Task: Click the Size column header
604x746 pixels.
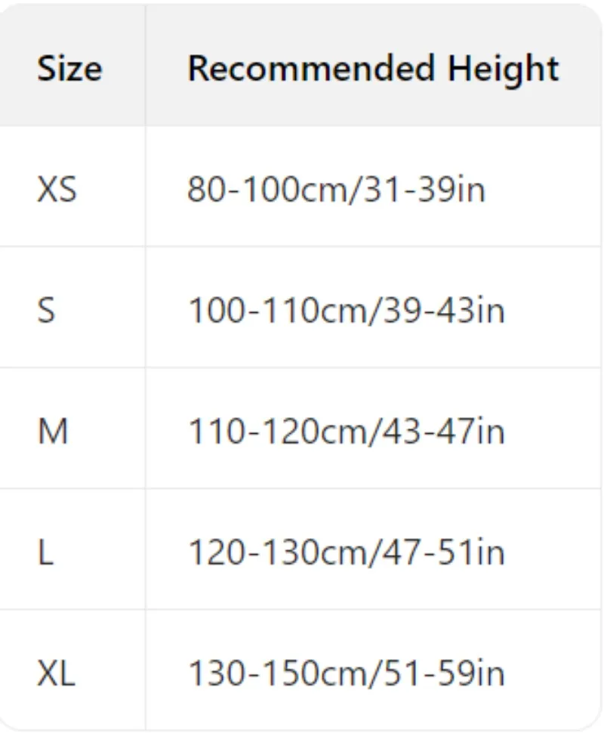Action: [x=69, y=69]
